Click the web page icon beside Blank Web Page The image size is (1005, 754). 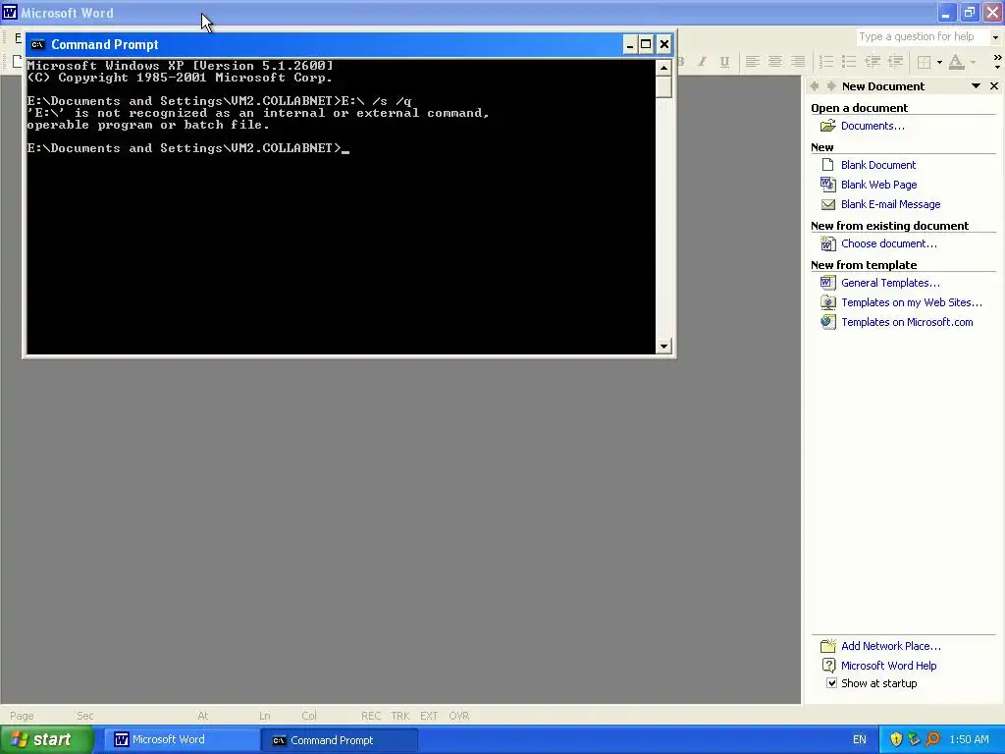click(828, 185)
